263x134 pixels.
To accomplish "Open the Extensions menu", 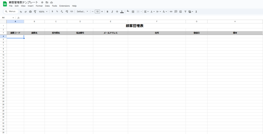I will (x=64, y=6).
